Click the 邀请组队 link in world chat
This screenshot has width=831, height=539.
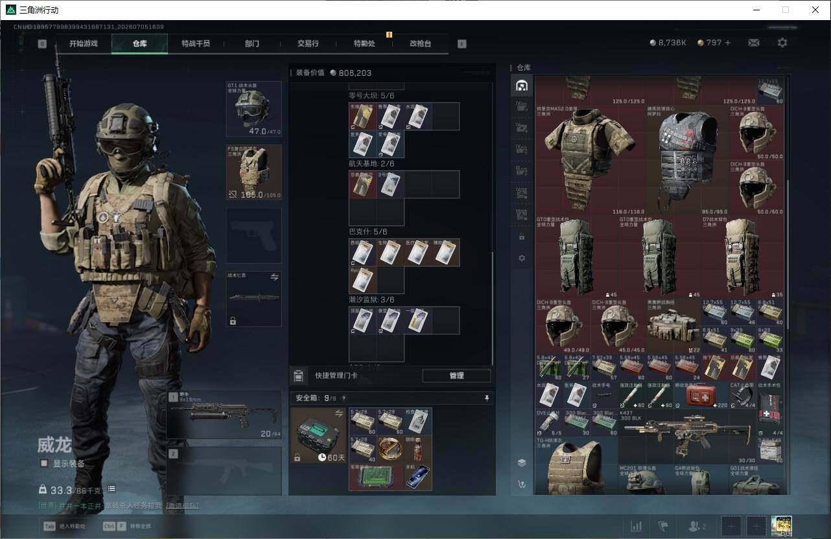[x=182, y=505]
